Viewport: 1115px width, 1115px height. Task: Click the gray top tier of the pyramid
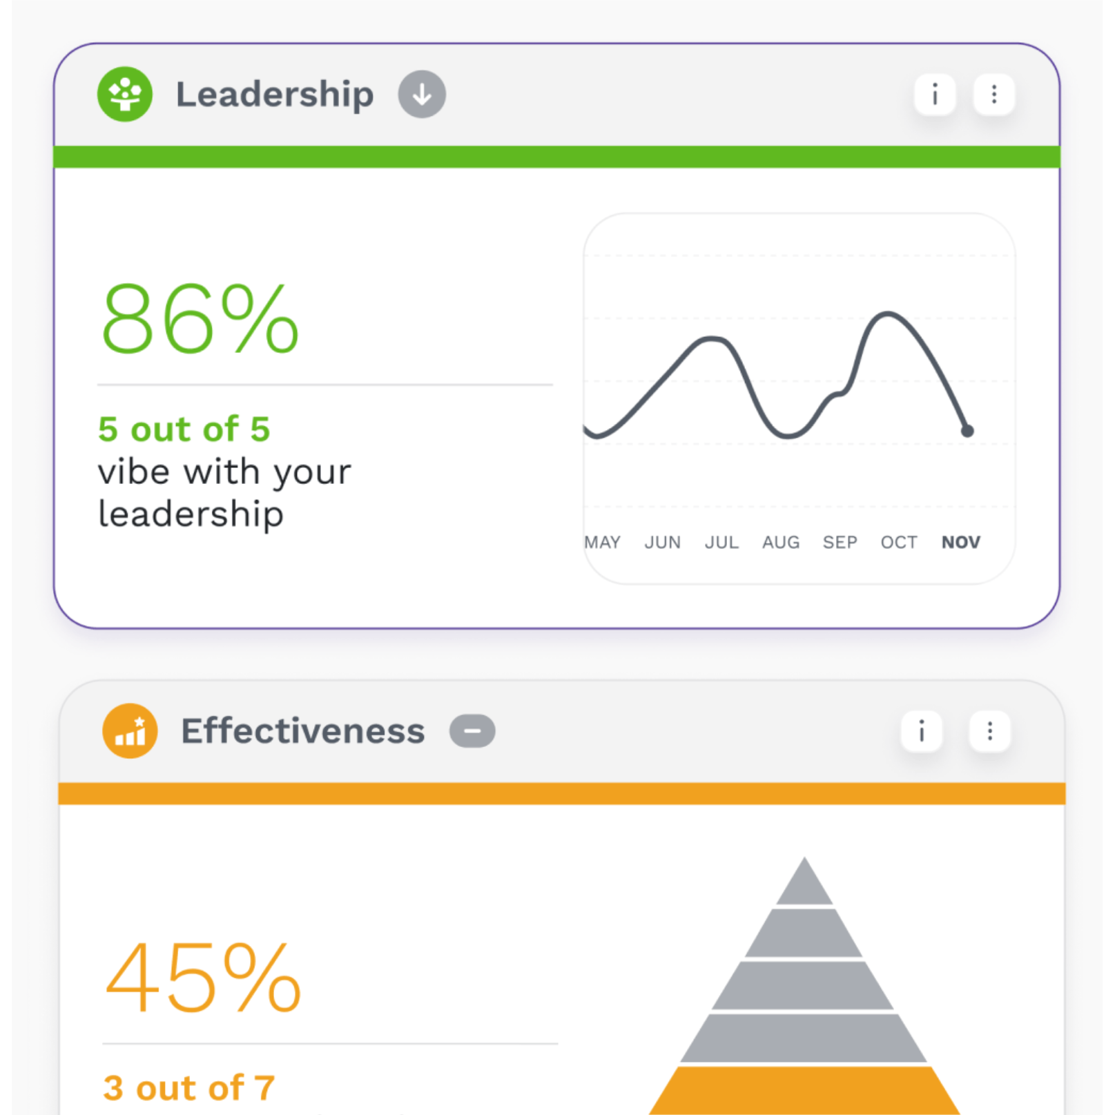click(x=804, y=885)
